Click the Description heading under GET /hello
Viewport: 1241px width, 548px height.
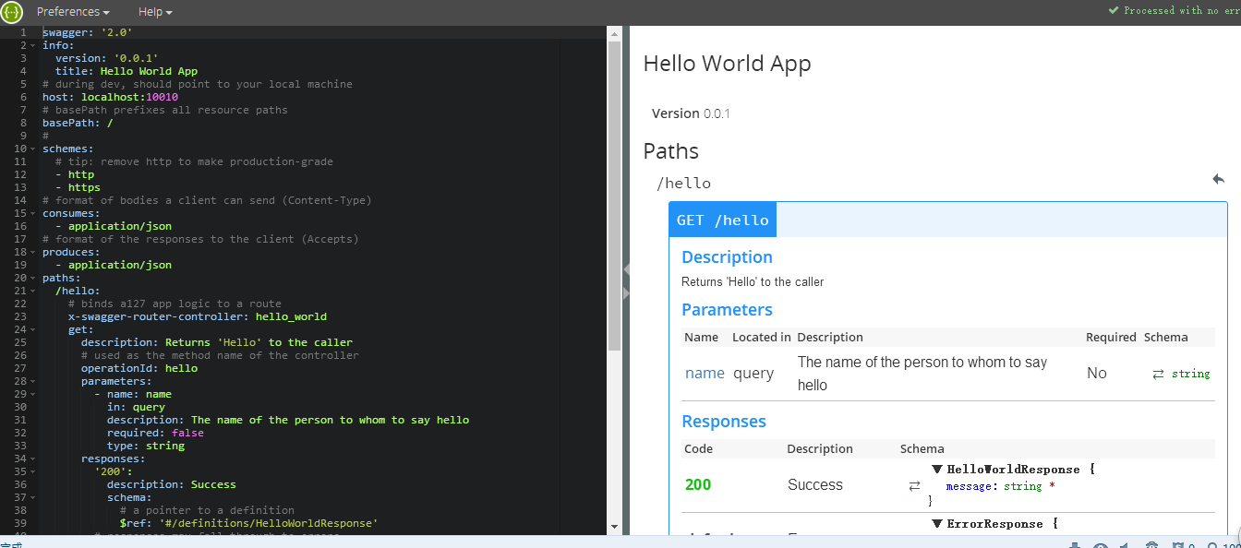click(x=728, y=257)
